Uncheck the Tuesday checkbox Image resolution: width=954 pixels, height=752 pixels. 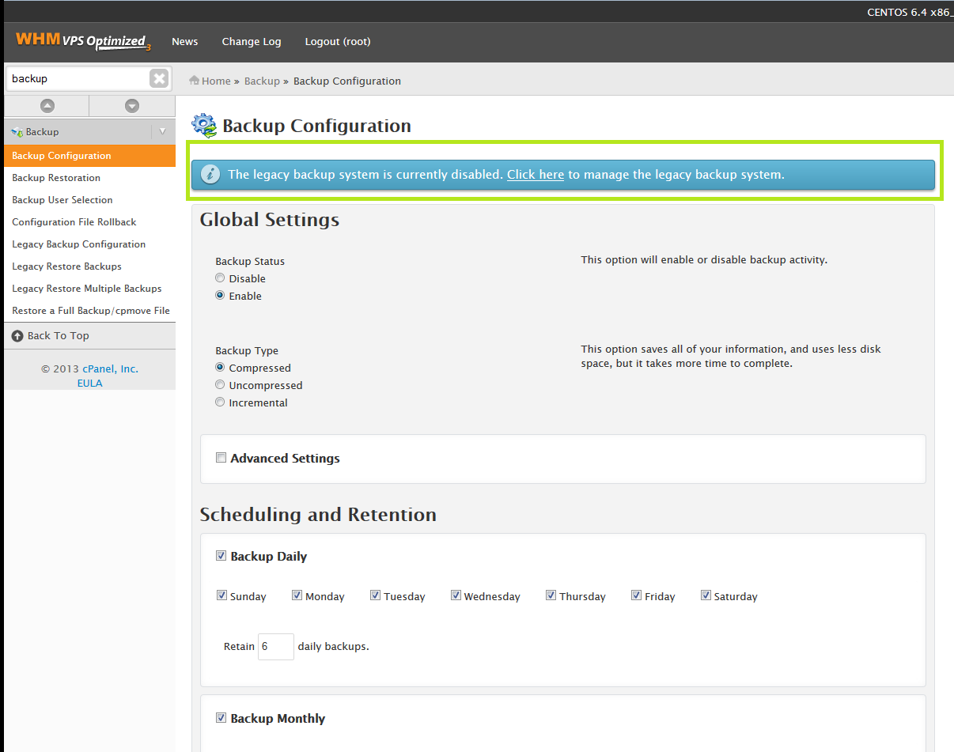(375, 595)
